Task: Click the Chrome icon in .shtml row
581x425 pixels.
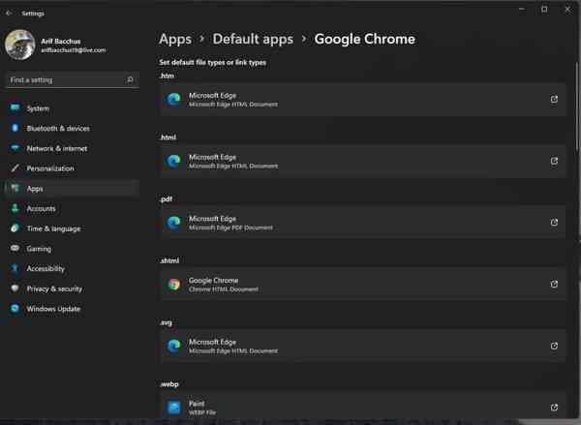Action: pos(173,285)
